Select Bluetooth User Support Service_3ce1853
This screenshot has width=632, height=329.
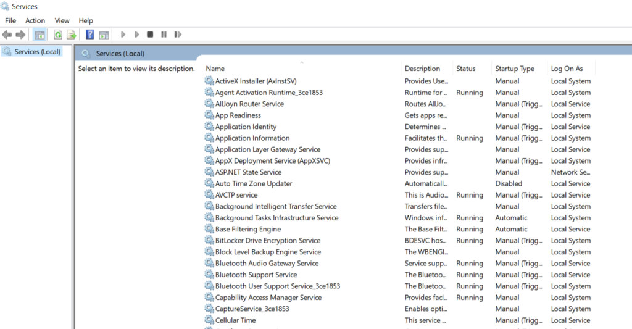(x=277, y=286)
